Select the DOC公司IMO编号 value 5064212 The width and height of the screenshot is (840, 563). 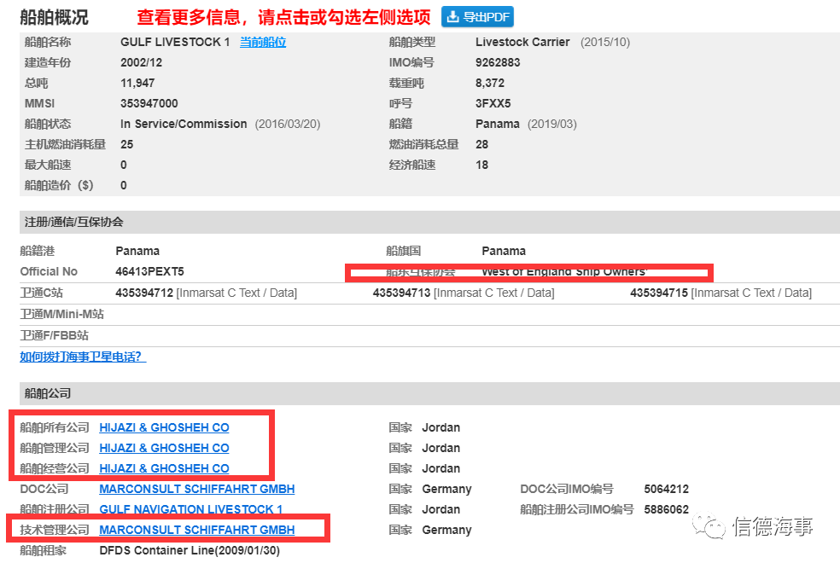pyautogui.click(x=667, y=489)
